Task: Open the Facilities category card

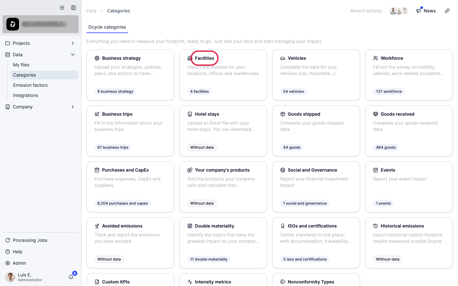Action: (223, 75)
